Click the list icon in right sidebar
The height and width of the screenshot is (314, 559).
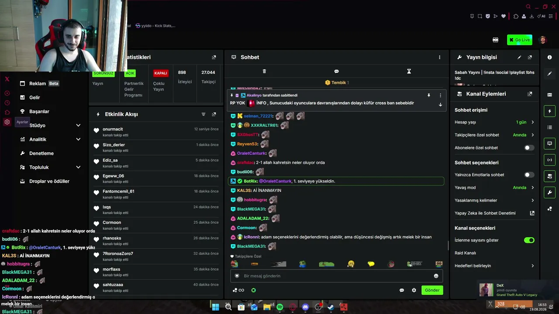point(549,127)
